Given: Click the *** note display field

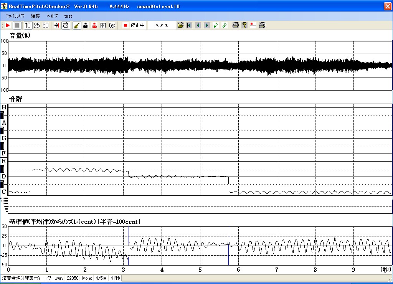Looking at the screenshot, I should (162, 25).
